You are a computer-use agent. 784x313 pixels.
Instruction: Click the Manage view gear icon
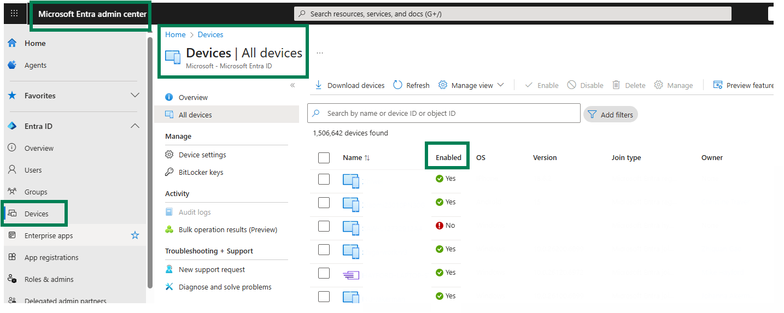tap(443, 85)
